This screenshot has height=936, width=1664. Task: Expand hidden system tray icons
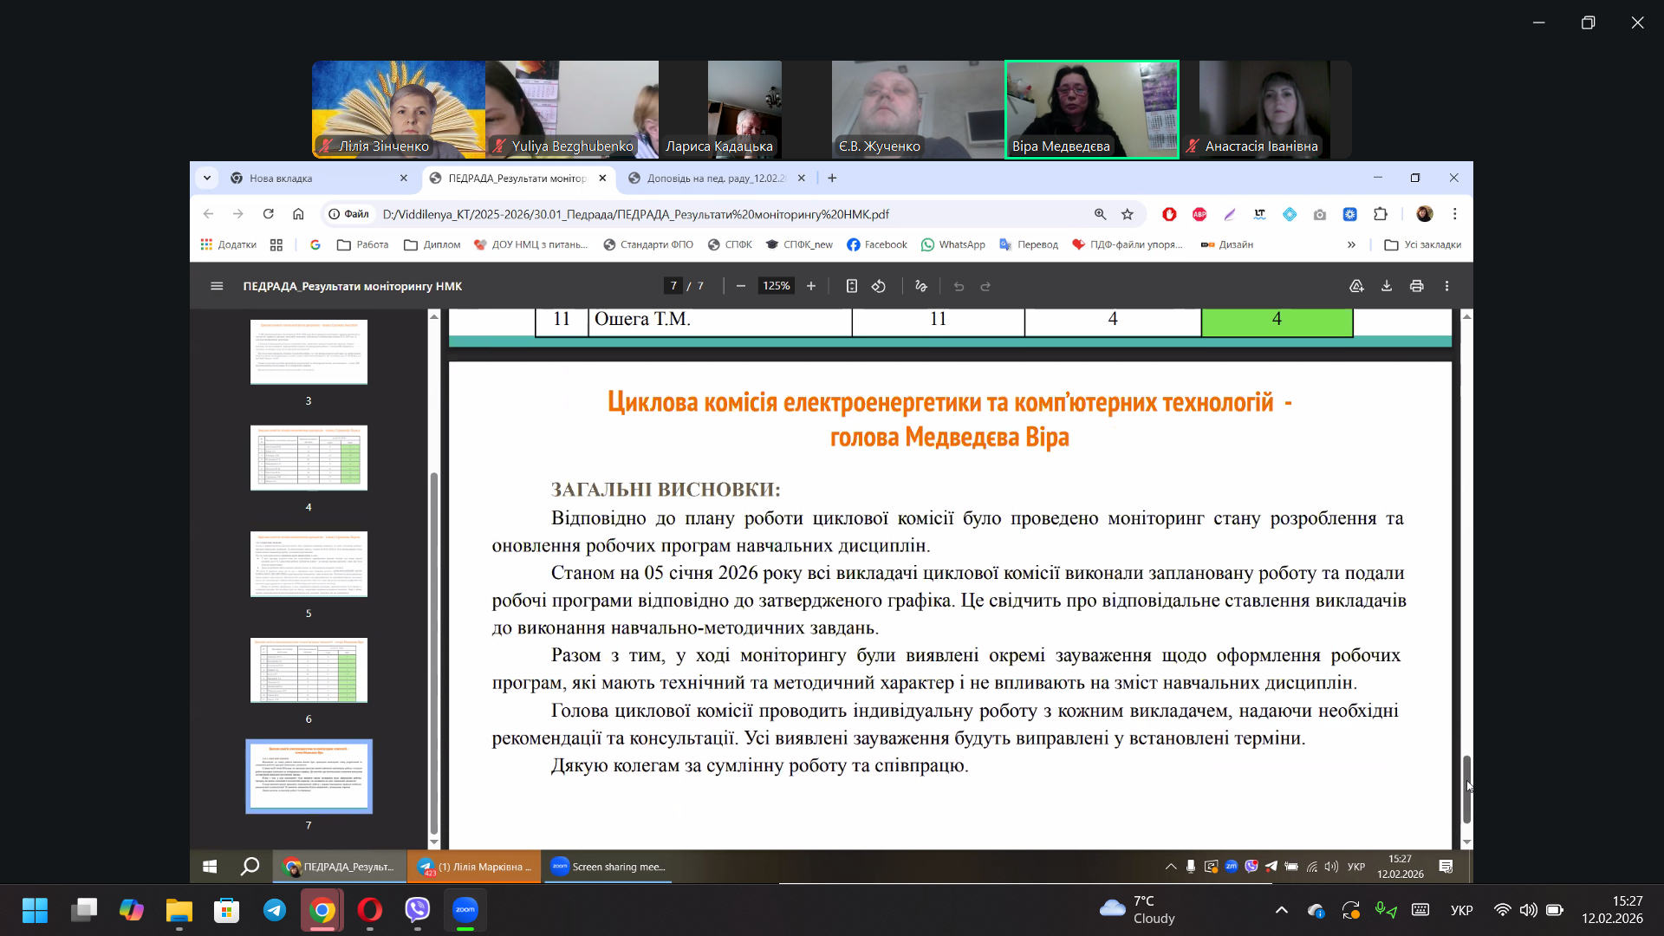click(1282, 910)
